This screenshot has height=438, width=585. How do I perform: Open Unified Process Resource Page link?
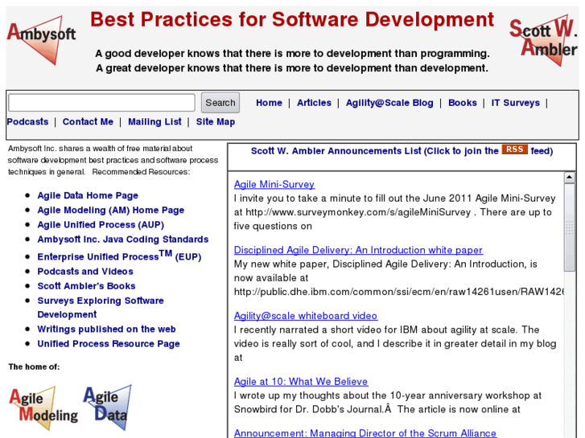tap(109, 344)
